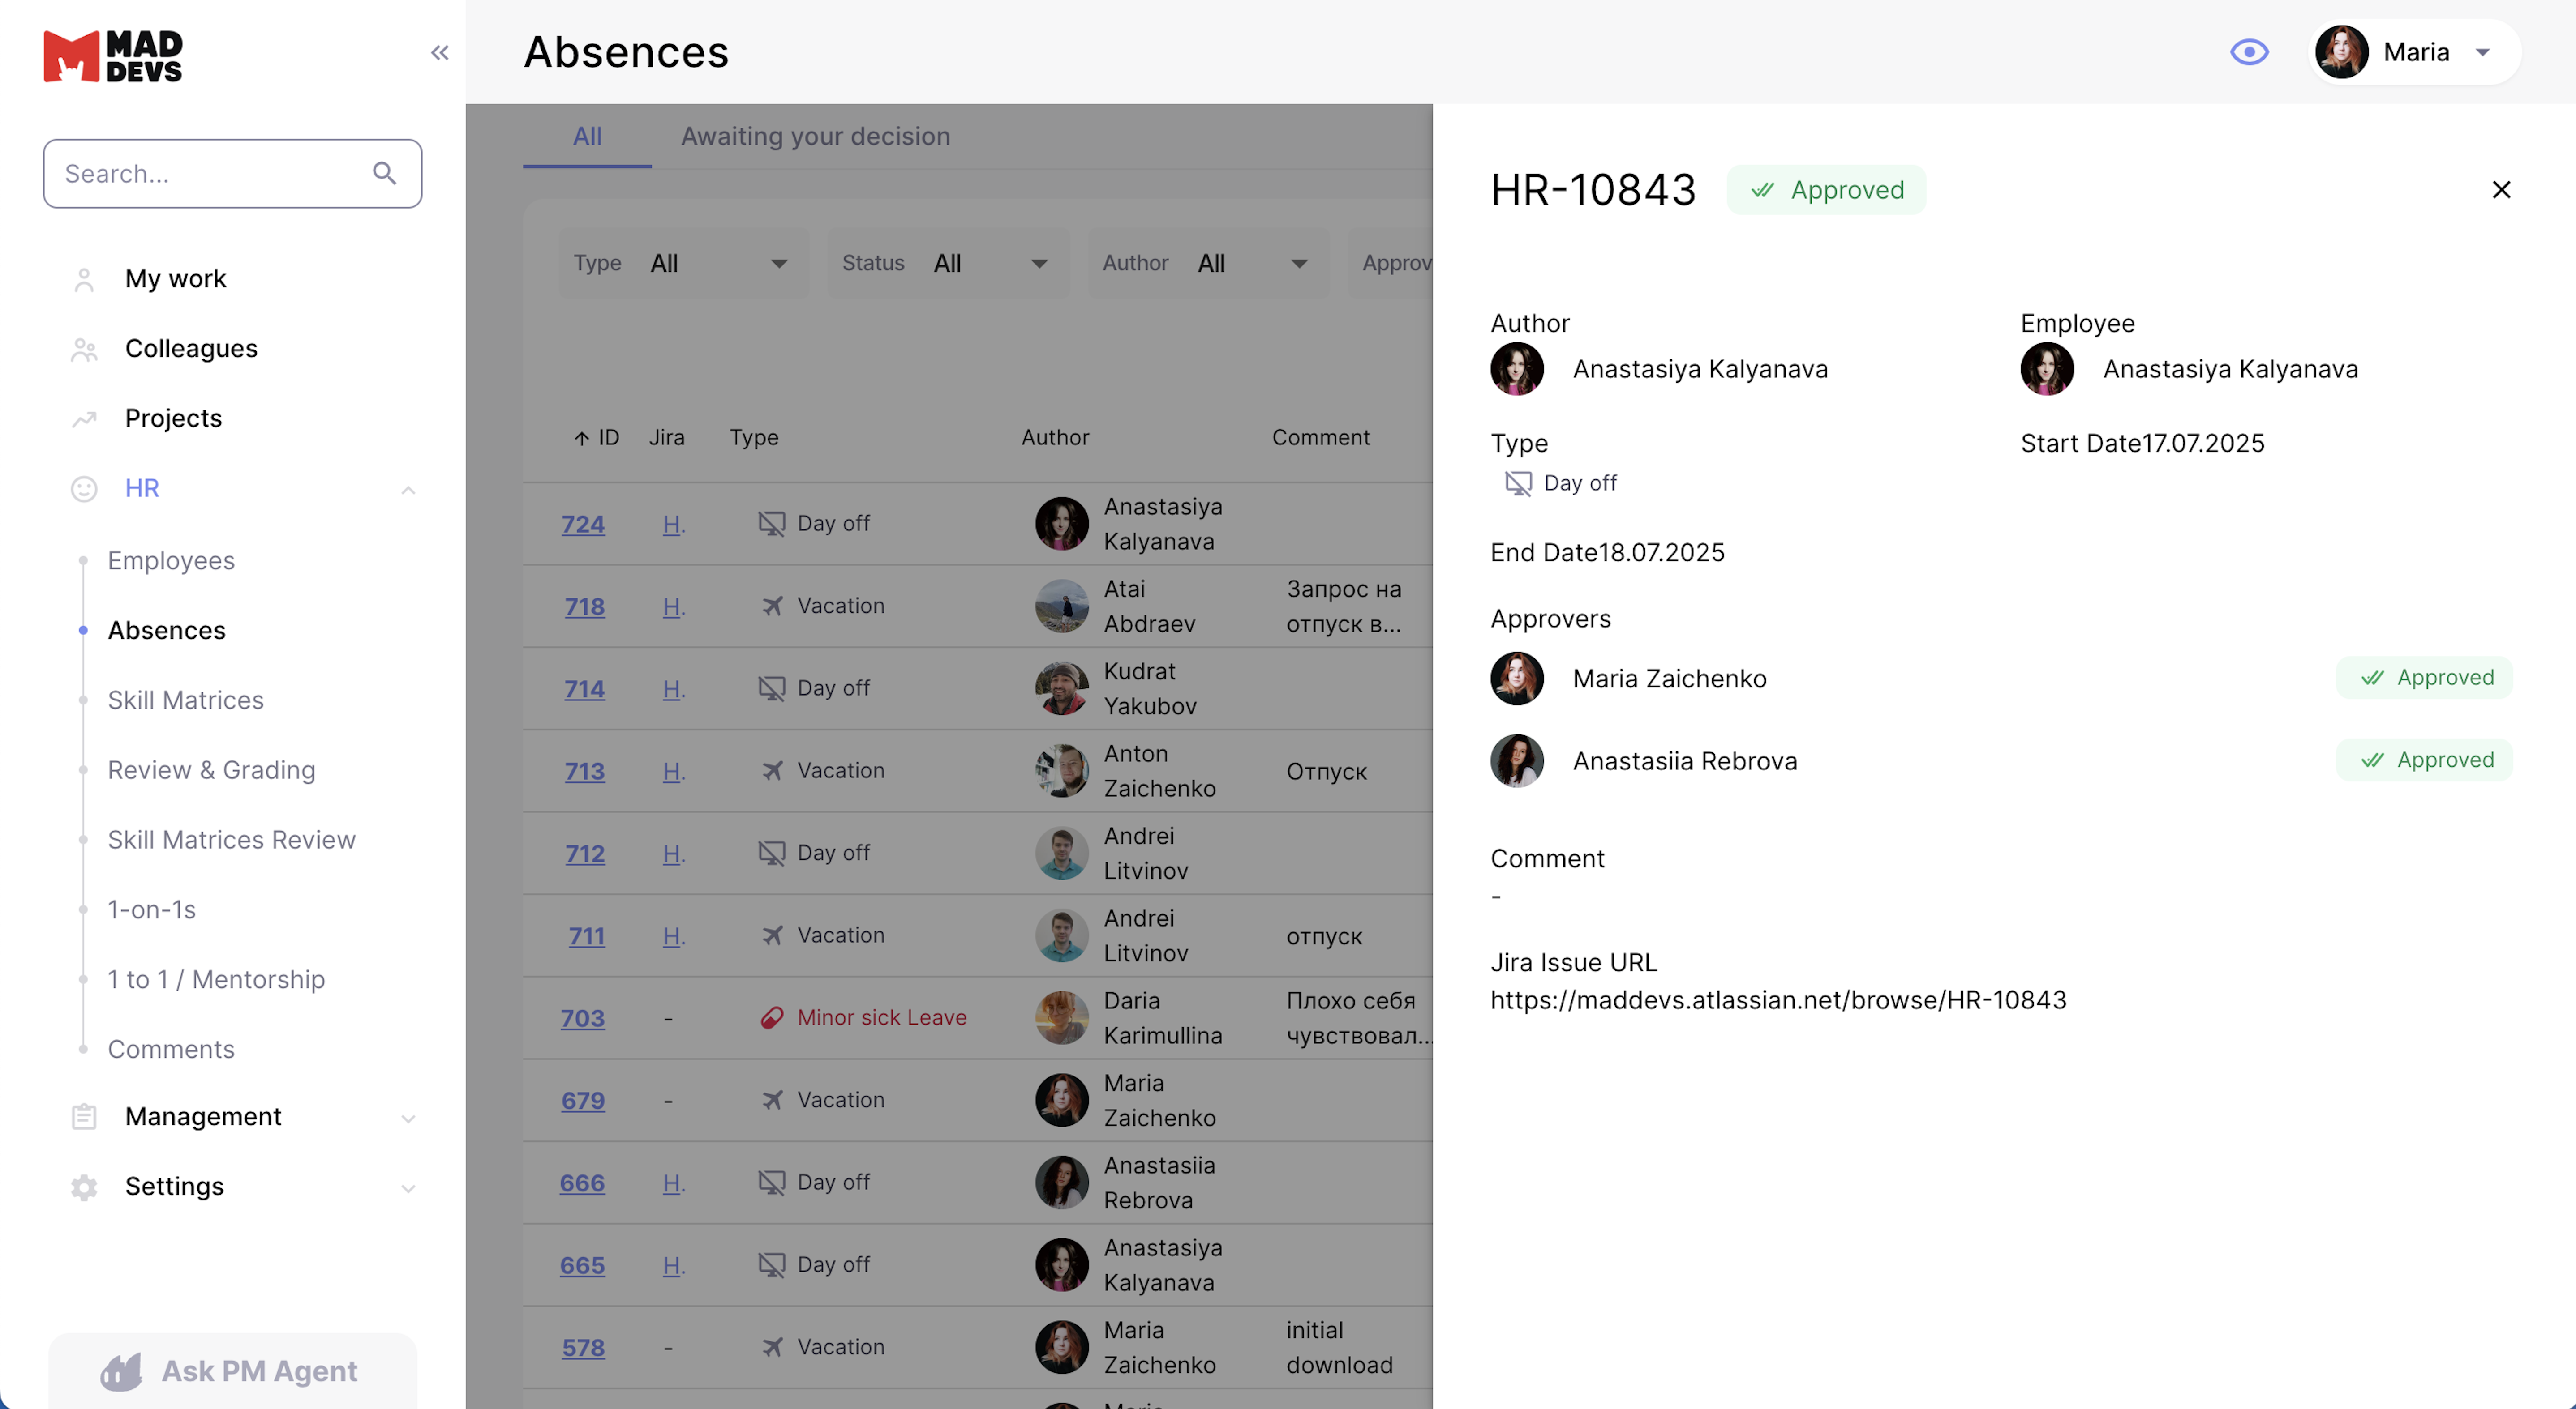Close the HR-10843 detail panel
2576x1409 pixels.
coord(2501,190)
